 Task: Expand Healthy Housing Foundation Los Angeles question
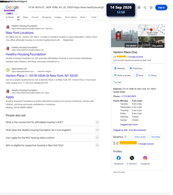pos(53,130)
